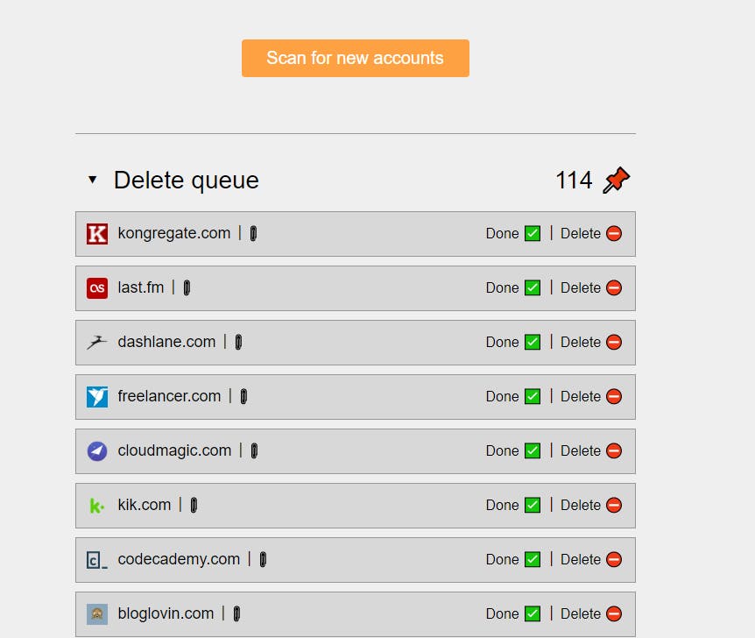Click the paperclip icon on kongregate.com row
755x638 pixels.
click(x=252, y=233)
